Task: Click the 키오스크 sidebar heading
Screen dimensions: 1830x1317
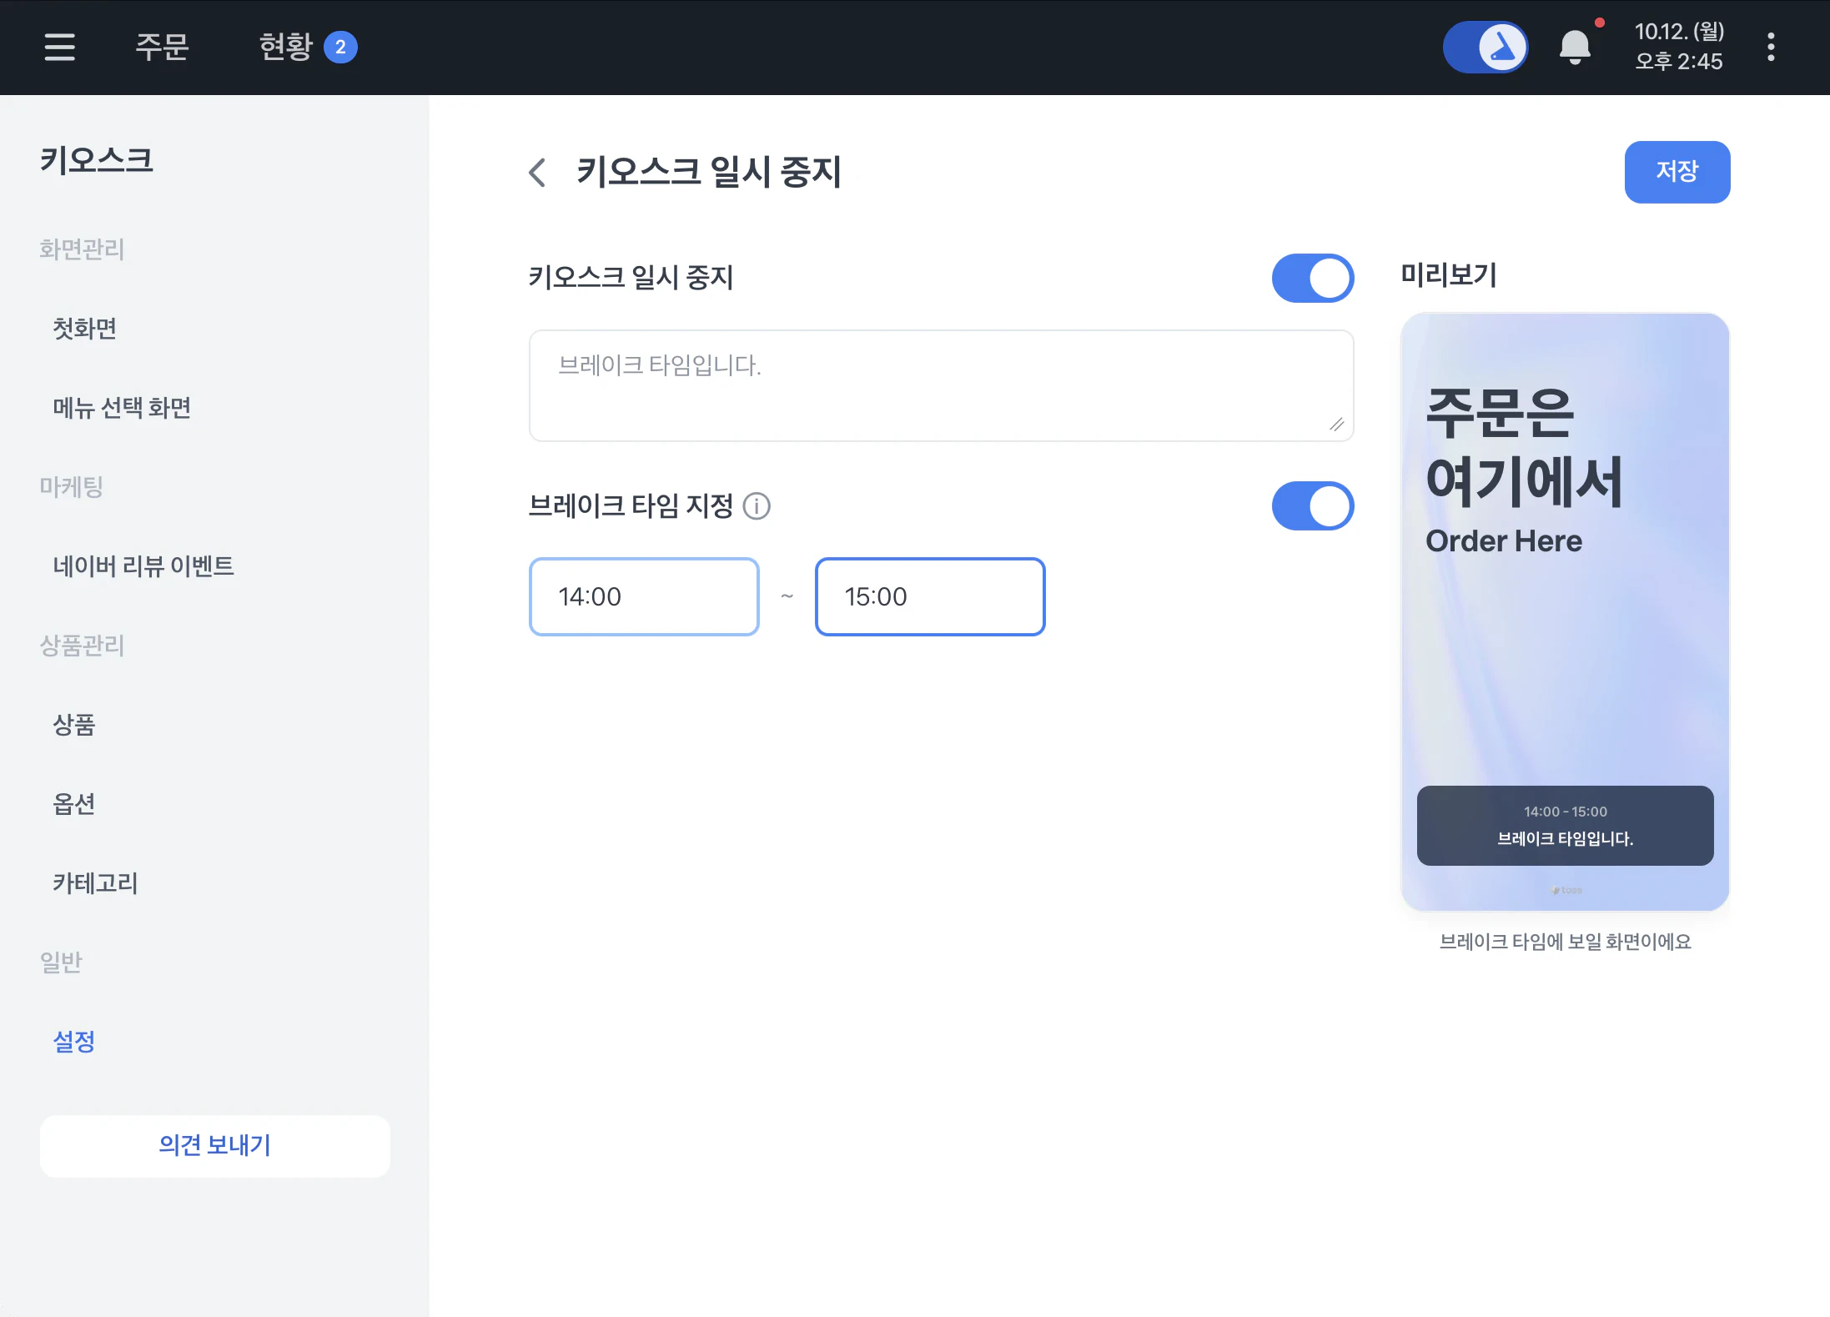Action: [x=97, y=160]
